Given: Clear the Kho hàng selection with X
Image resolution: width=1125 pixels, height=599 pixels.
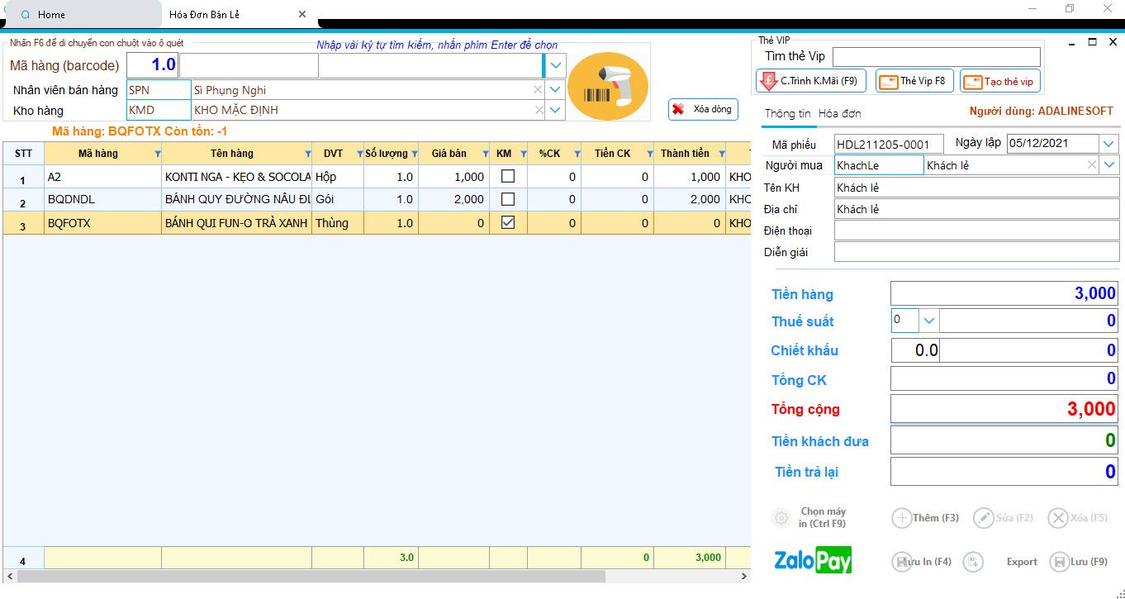Looking at the screenshot, I should coord(538,110).
